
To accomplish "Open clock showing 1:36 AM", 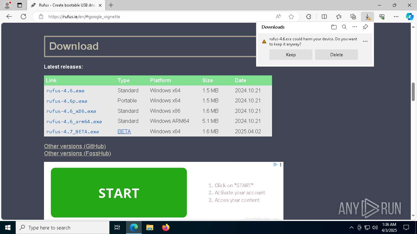I will 389,227.
